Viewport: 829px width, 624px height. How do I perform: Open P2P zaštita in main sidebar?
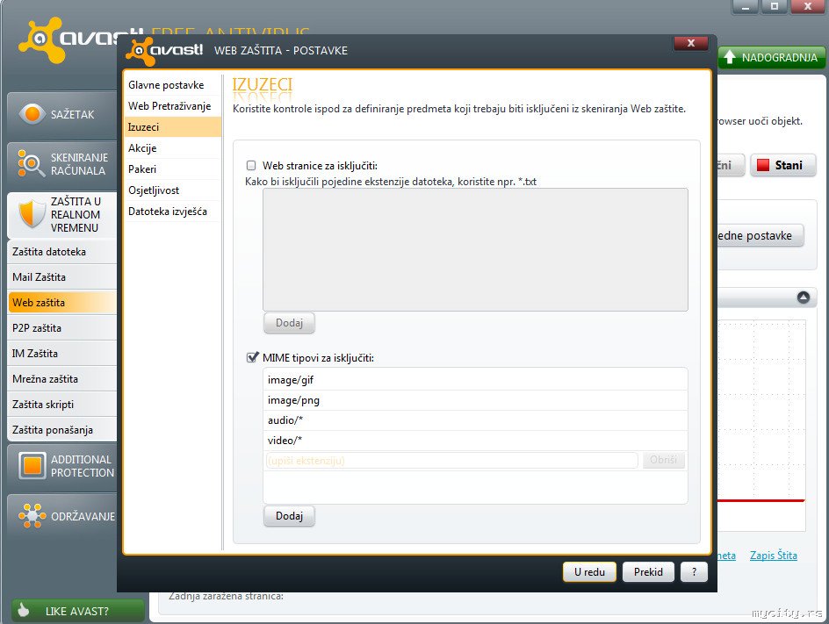[62, 327]
